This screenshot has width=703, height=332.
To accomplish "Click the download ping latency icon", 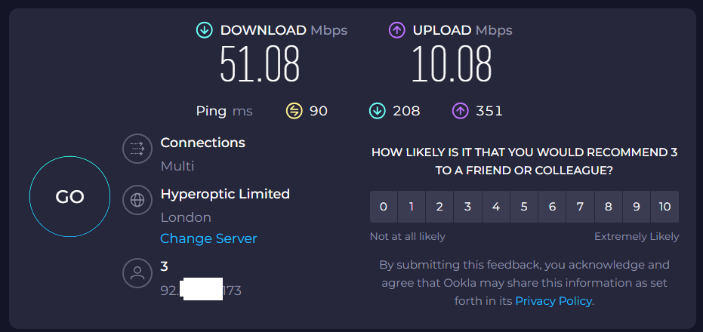I will [x=377, y=111].
